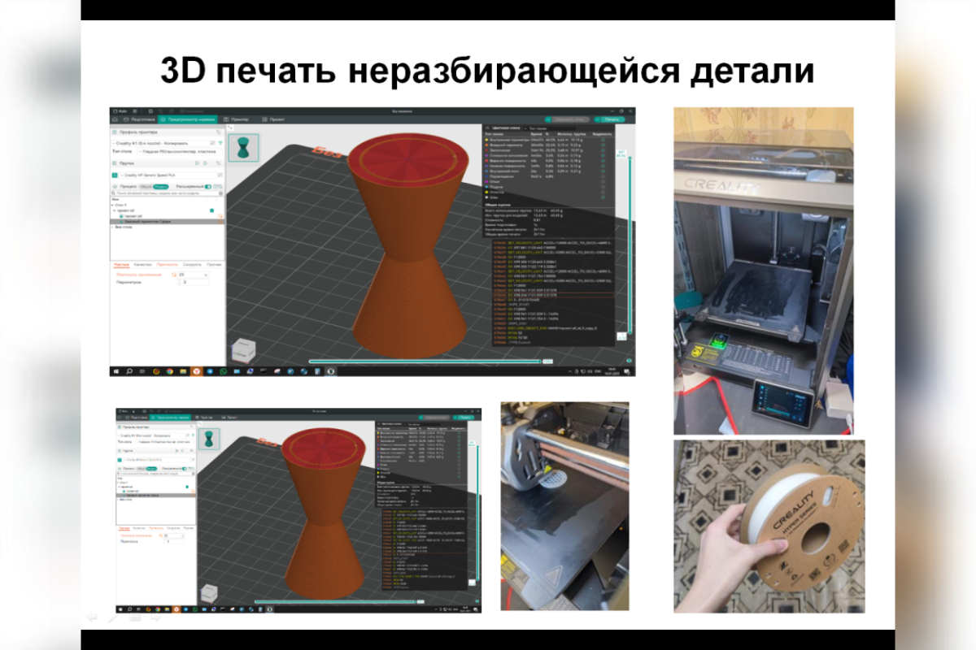Click the green Печать button
This screenshot has height=650, width=976.
(x=613, y=119)
